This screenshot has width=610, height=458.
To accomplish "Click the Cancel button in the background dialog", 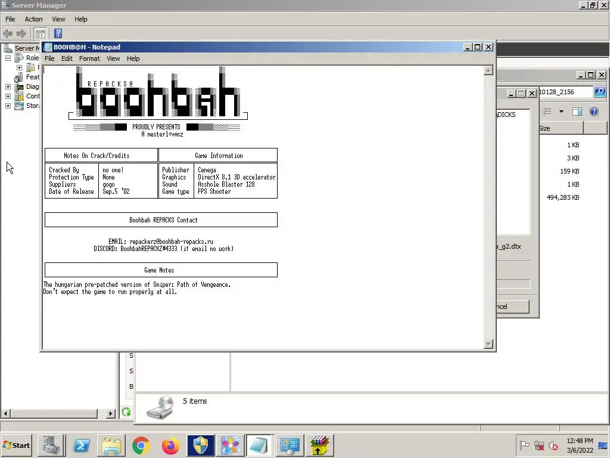I will [513, 307].
